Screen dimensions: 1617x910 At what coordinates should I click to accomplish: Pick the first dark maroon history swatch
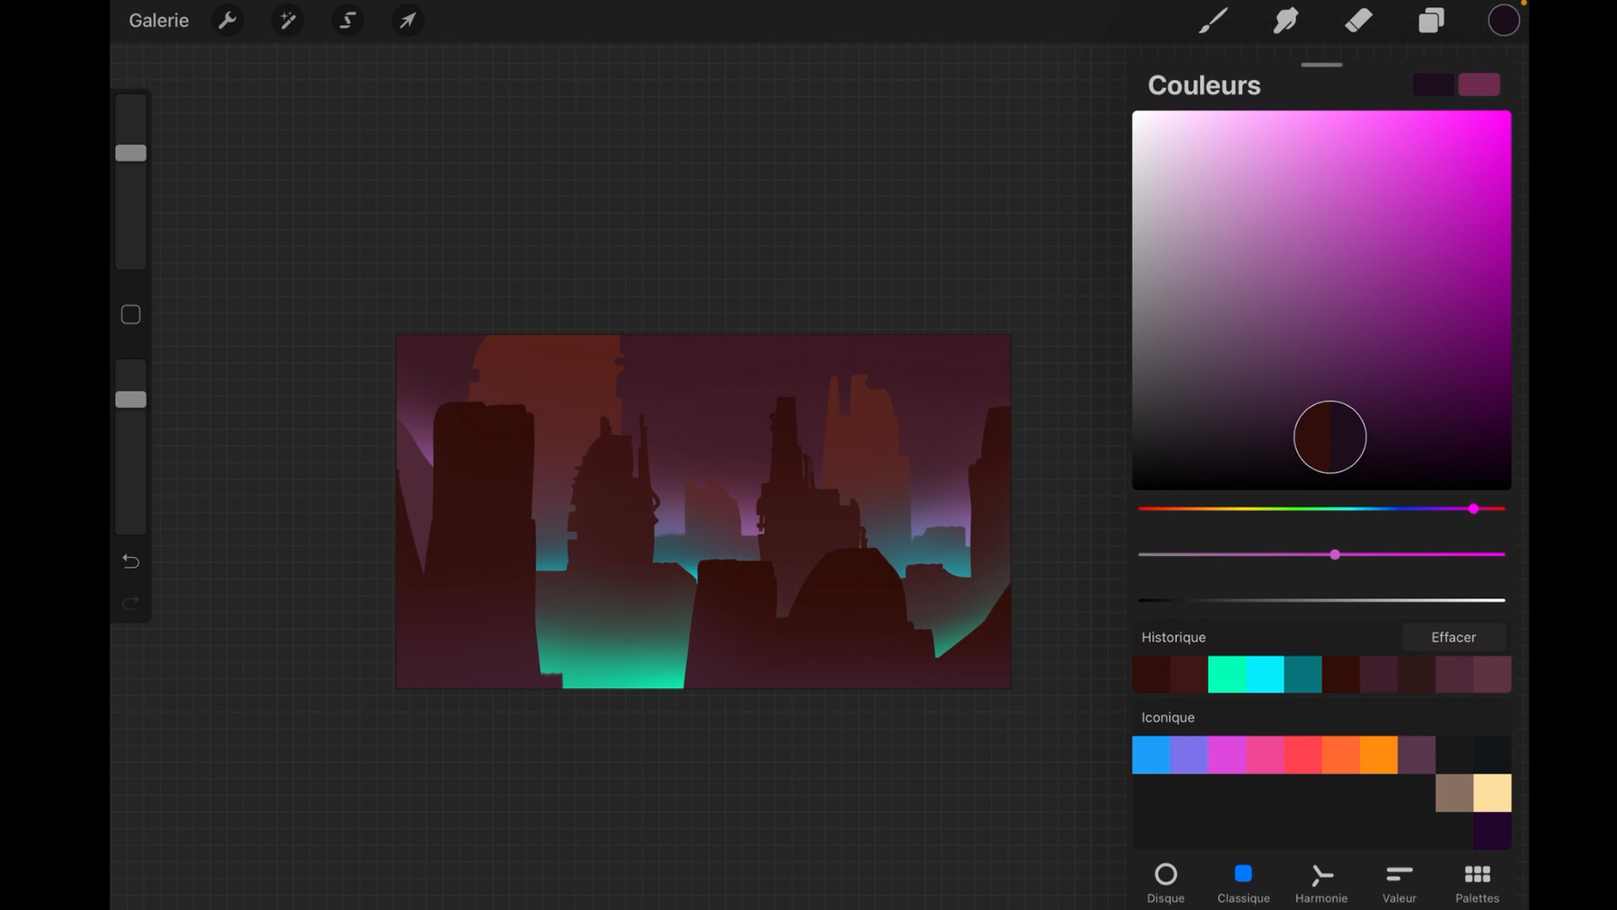pos(1151,675)
